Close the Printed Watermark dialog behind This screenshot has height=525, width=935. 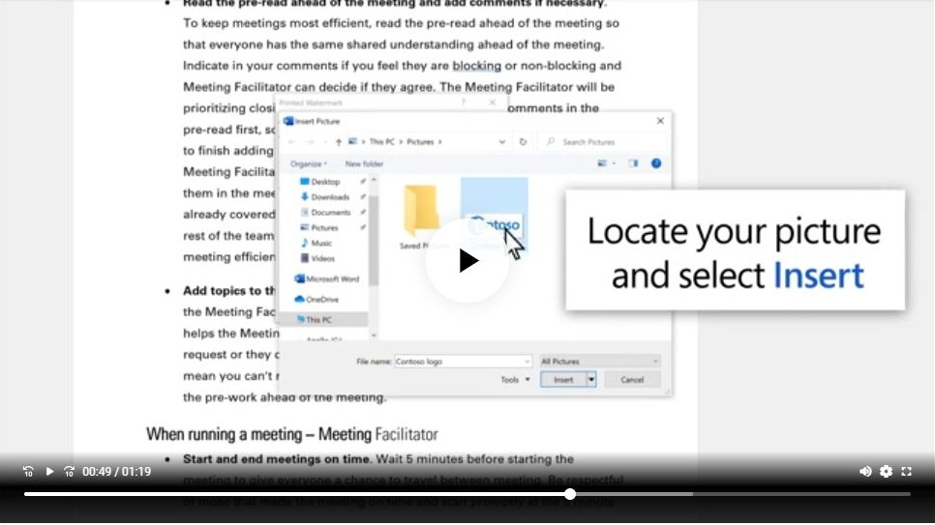[x=493, y=102]
